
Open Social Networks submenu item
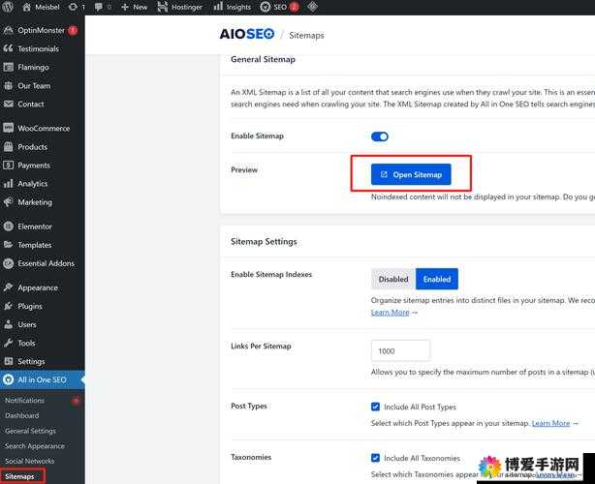pyautogui.click(x=30, y=461)
